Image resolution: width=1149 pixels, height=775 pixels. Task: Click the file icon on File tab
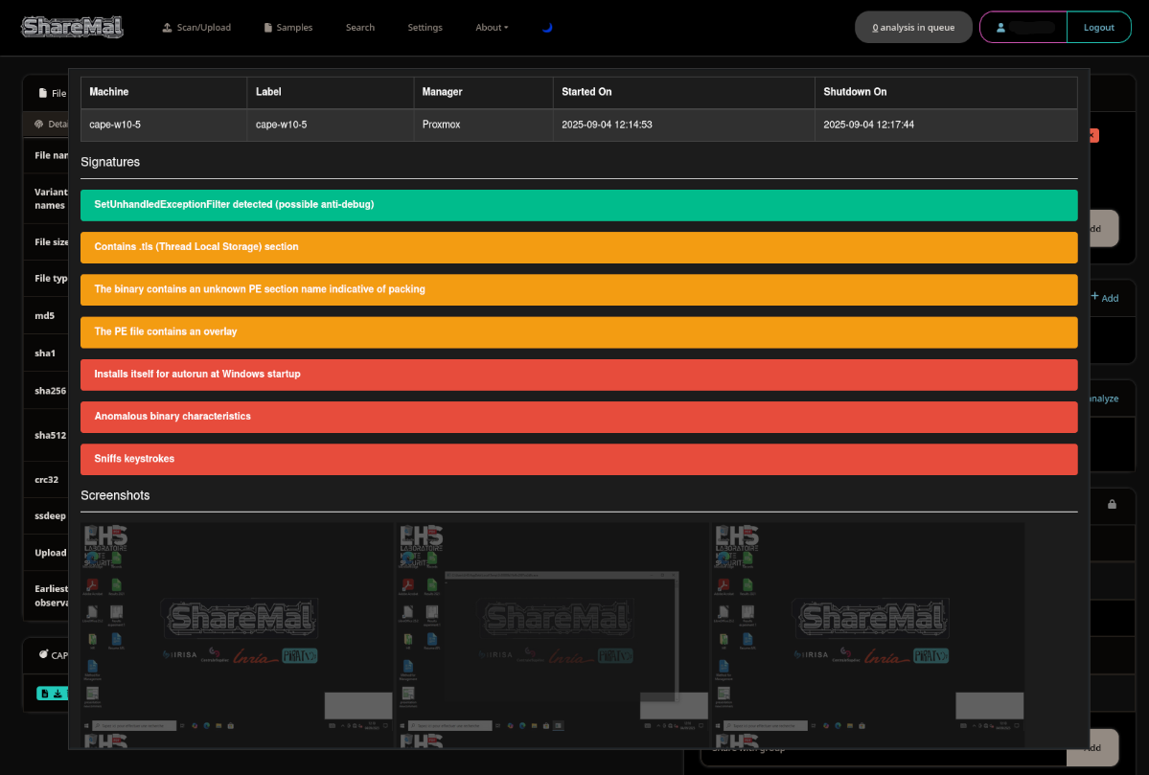tap(42, 94)
